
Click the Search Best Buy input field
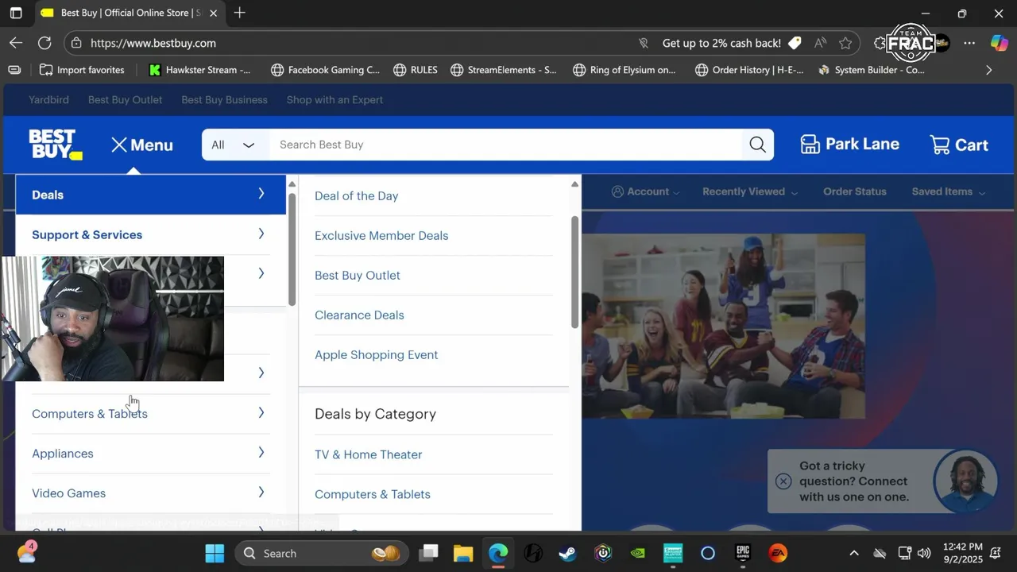[505, 145]
